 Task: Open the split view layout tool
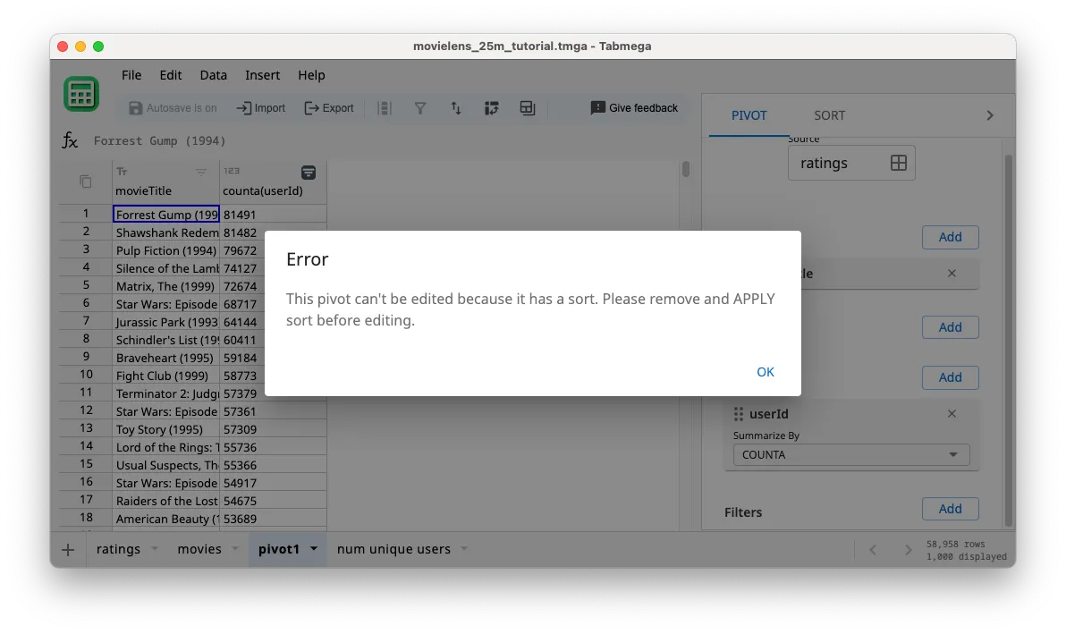528,107
